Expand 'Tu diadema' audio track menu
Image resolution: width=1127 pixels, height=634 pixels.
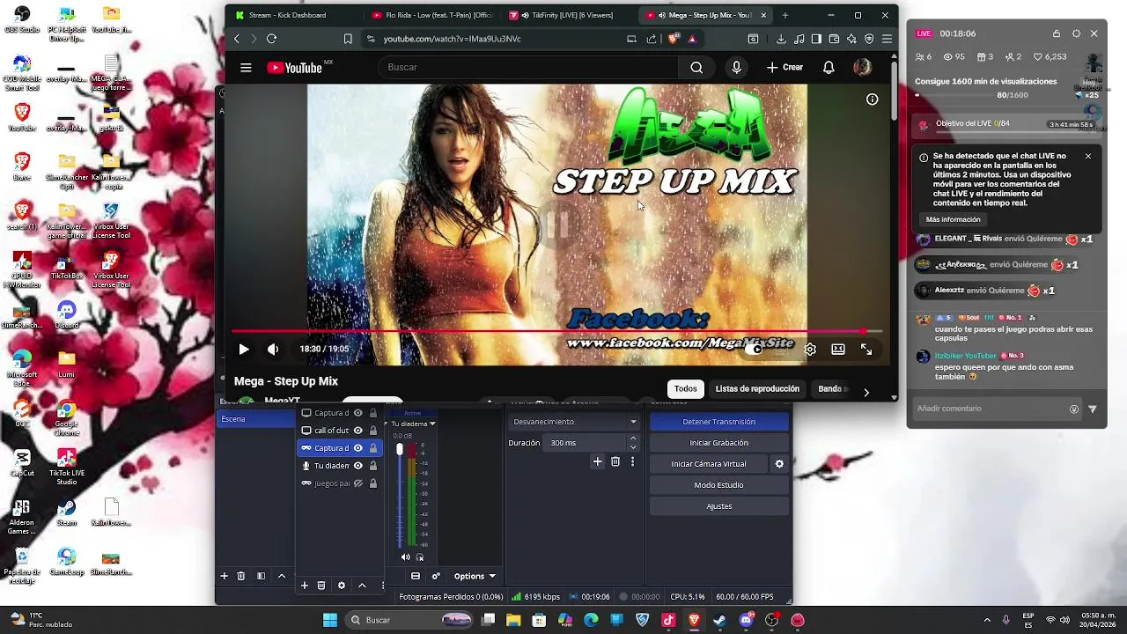click(432, 424)
